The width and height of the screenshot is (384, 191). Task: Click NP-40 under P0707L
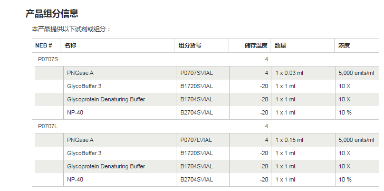(x=75, y=179)
